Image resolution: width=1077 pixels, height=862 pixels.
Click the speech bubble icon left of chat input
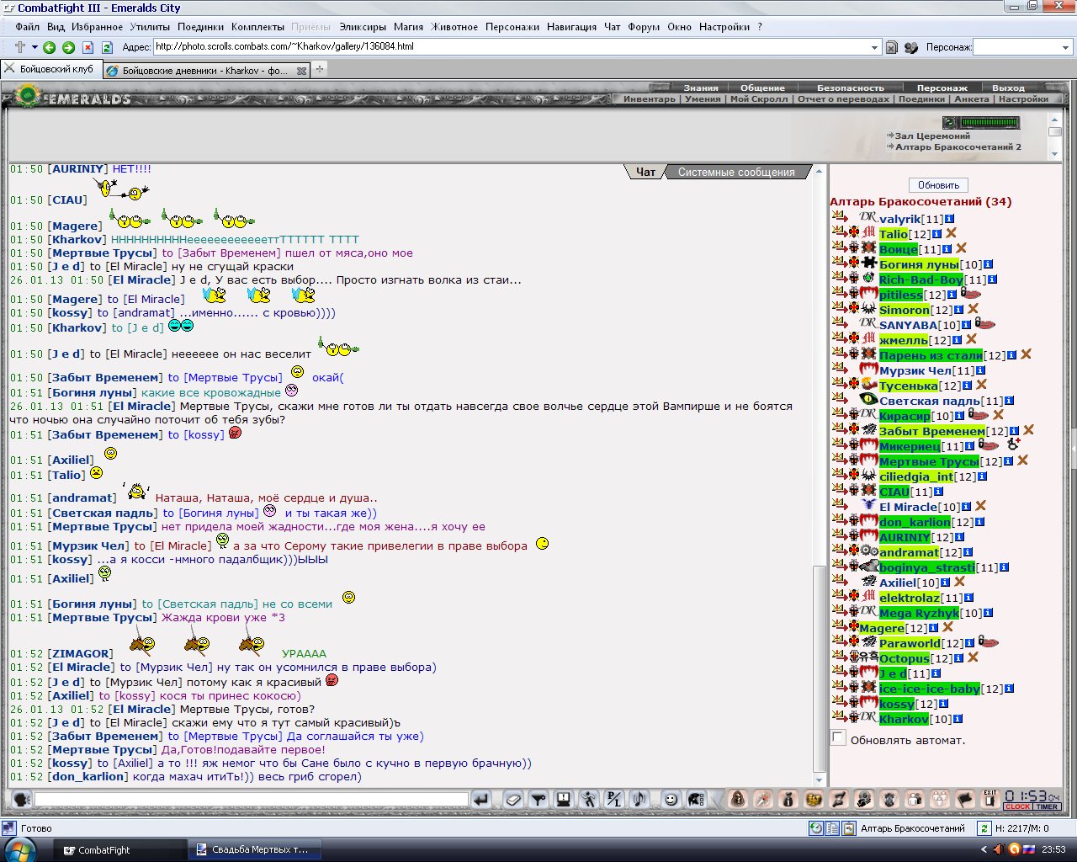coord(21,799)
